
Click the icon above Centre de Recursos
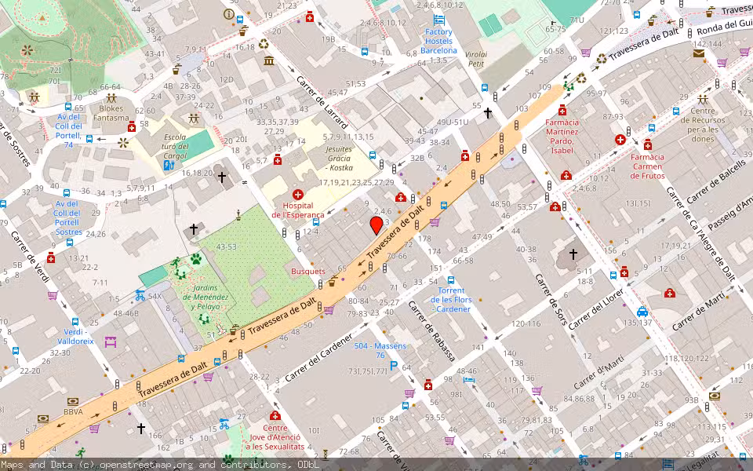pyautogui.click(x=703, y=100)
